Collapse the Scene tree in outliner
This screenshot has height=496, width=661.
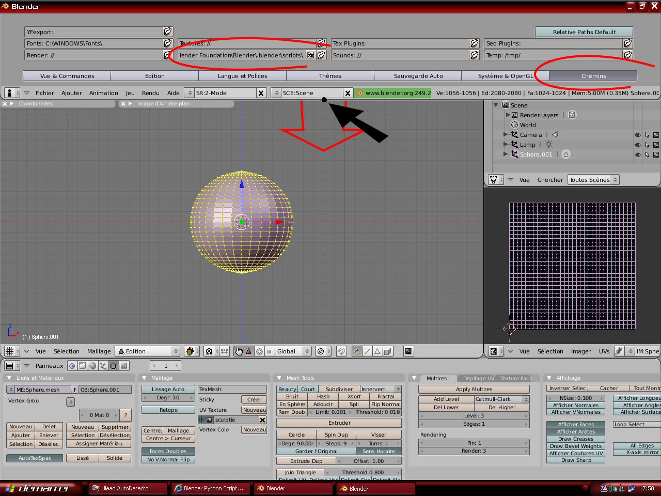[496, 105]
